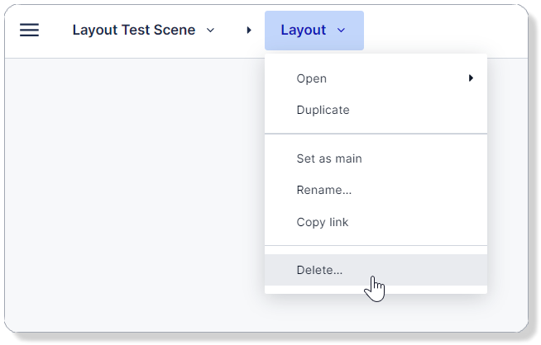The image size is (541, 345).
Task: Choose Delete... in the Layout menu
Action: tap(319, 270)
